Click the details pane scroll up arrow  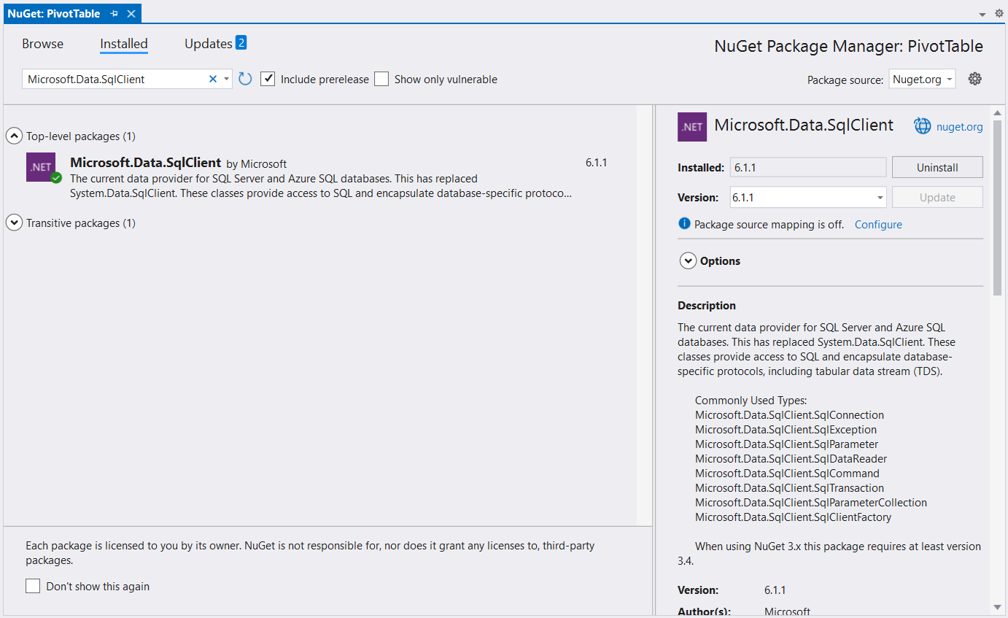coord(997,113)
